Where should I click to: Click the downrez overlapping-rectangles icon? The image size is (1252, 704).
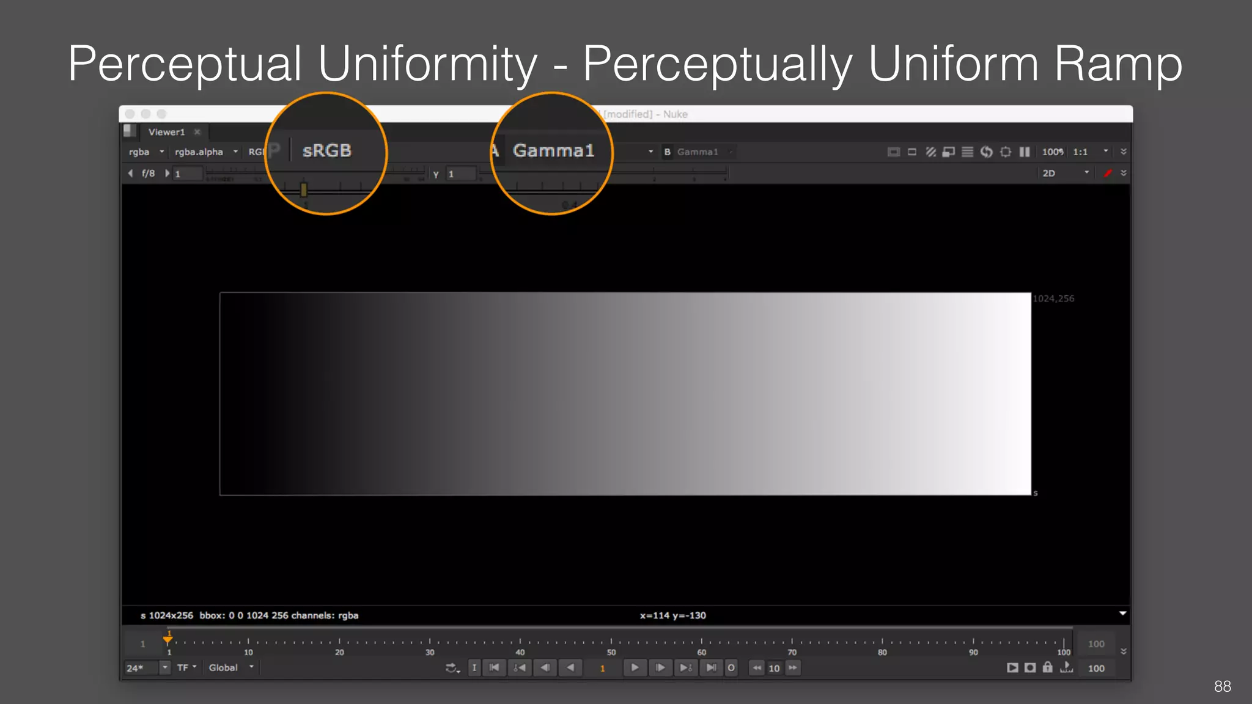pyautogui.click(x=949, y=152)
